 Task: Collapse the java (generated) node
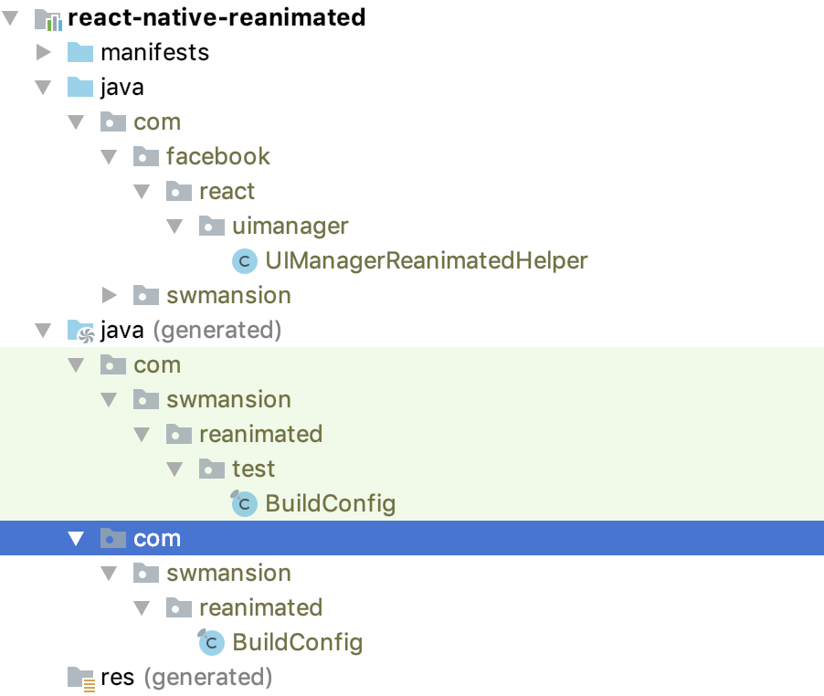43,330
